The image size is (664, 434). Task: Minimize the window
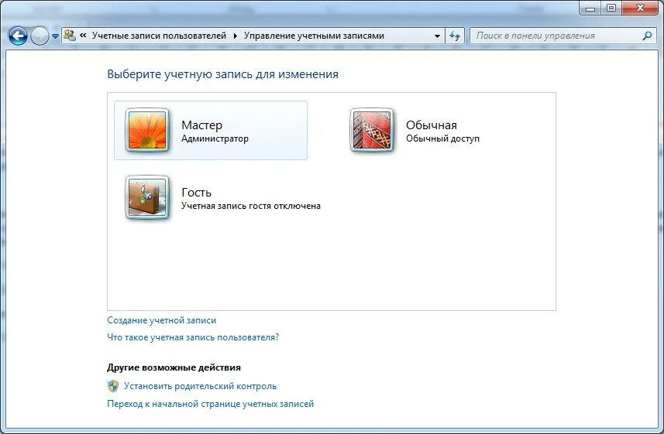click(590, 8)
